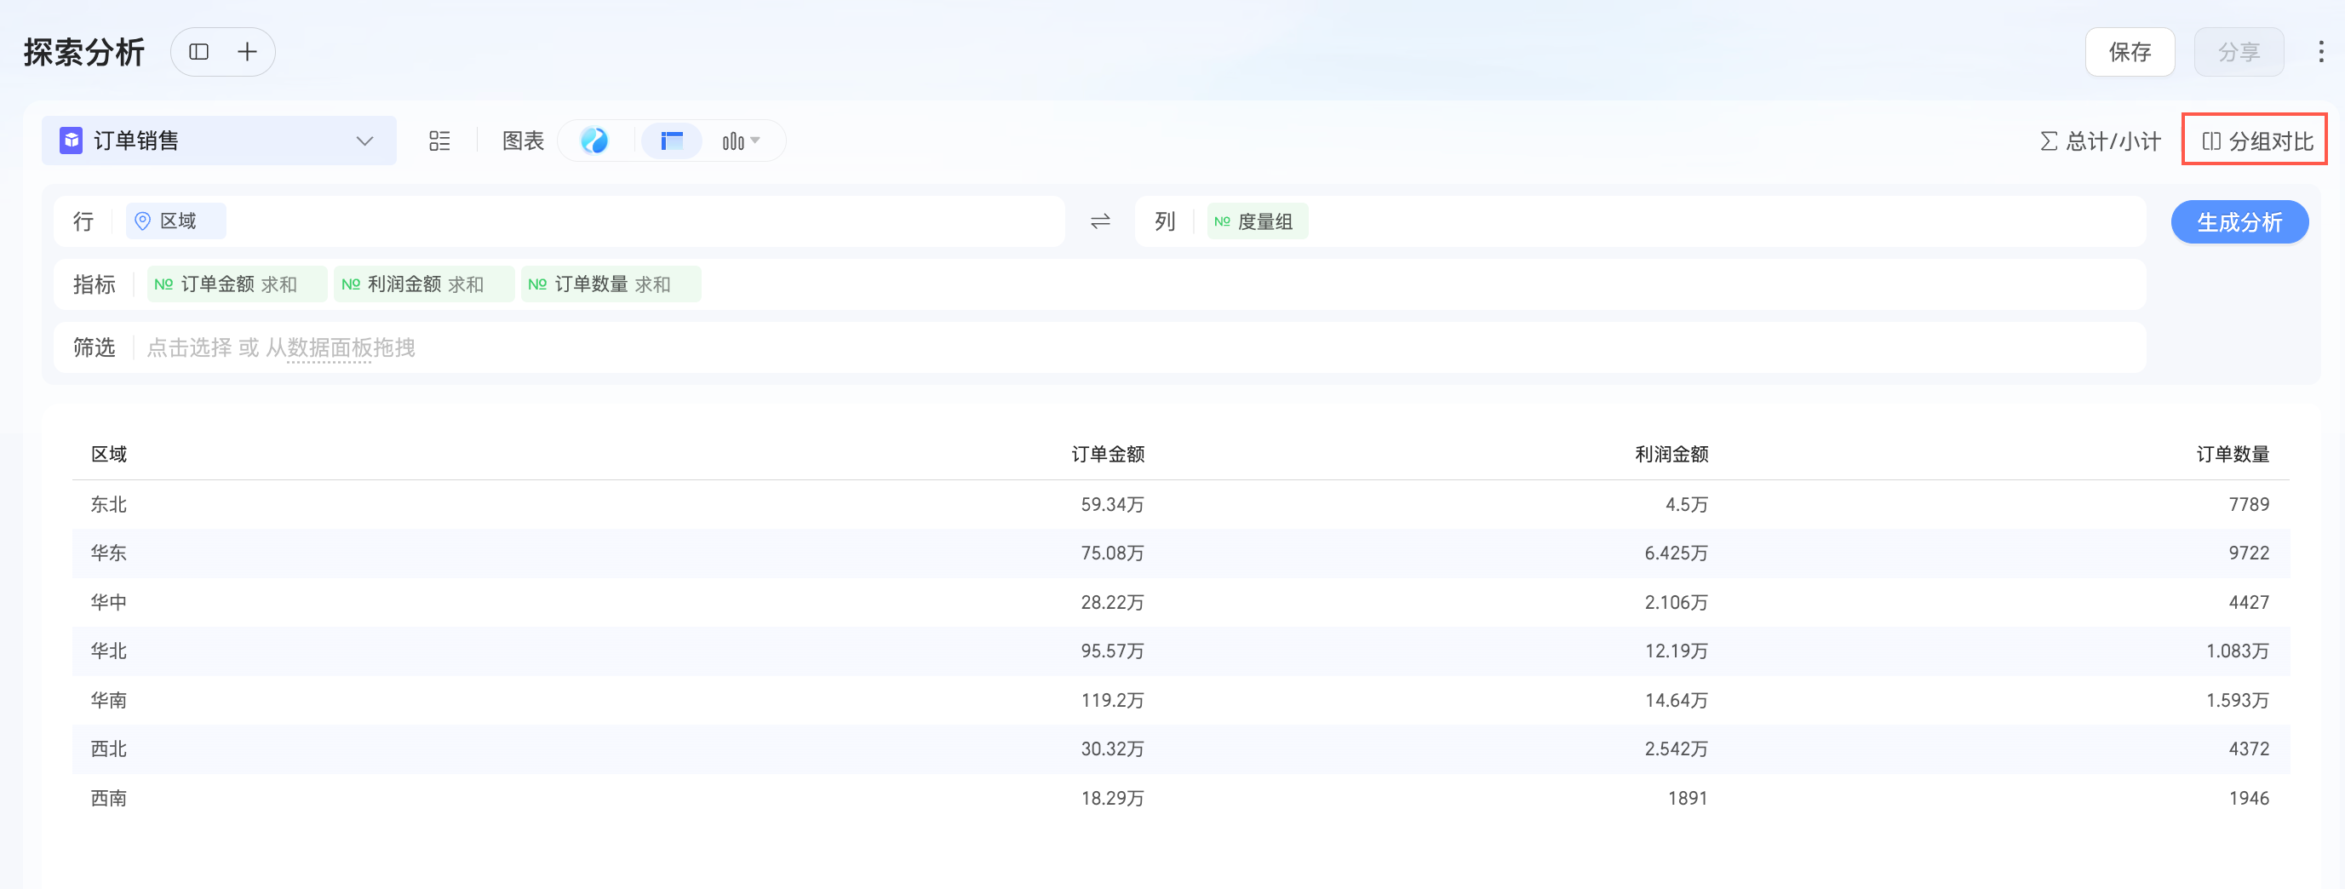2345x889 pixels.
Task: Click the 1.593万 order quantity cell
Action: tap(2238, 701)
